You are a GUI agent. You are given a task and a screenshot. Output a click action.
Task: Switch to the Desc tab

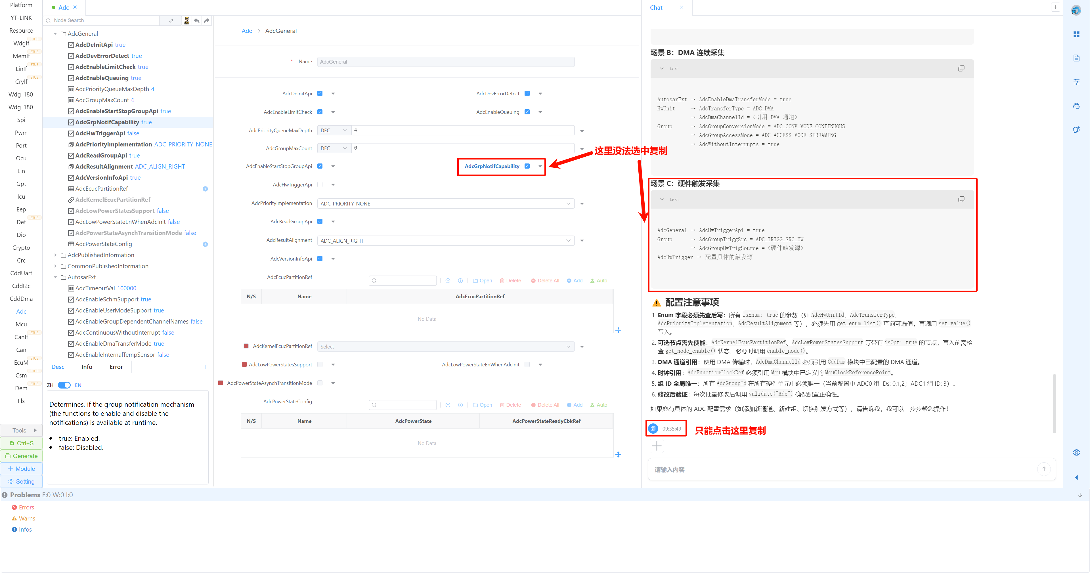point(58,367)
